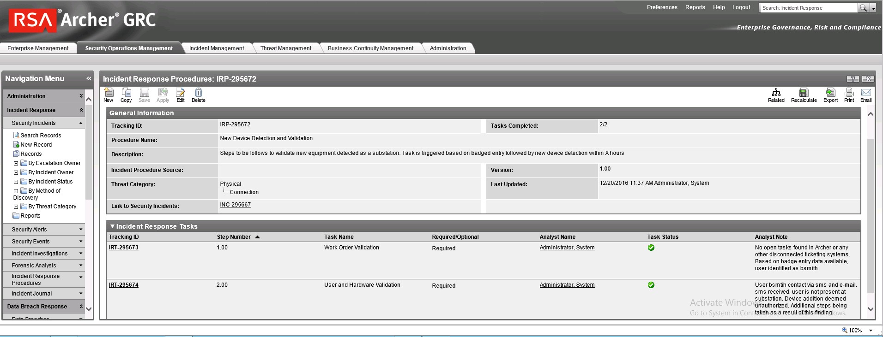
Task: Sort by the Task Status column header
Action: (663, 237)
